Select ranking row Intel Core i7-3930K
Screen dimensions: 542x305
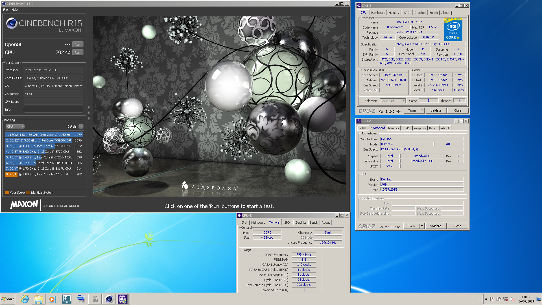pos(44,140)
